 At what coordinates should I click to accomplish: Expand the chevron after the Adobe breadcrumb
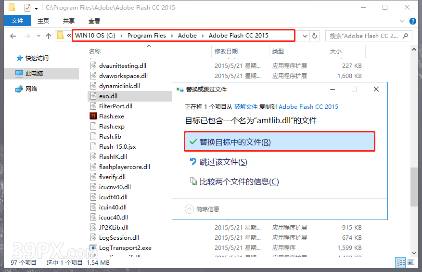203,36
